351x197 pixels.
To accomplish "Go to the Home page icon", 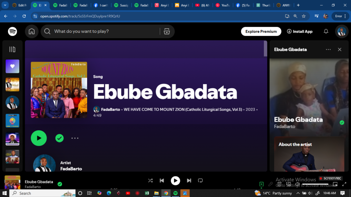I will [x=32, y=31].
